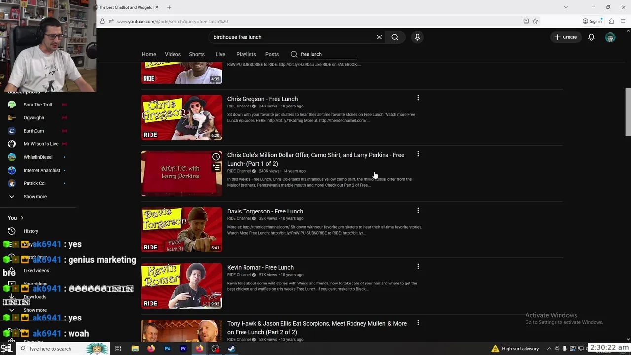Open Liked videos in sidebar
The width and height of the screenshot is (631, 355).
pos(36,271)
